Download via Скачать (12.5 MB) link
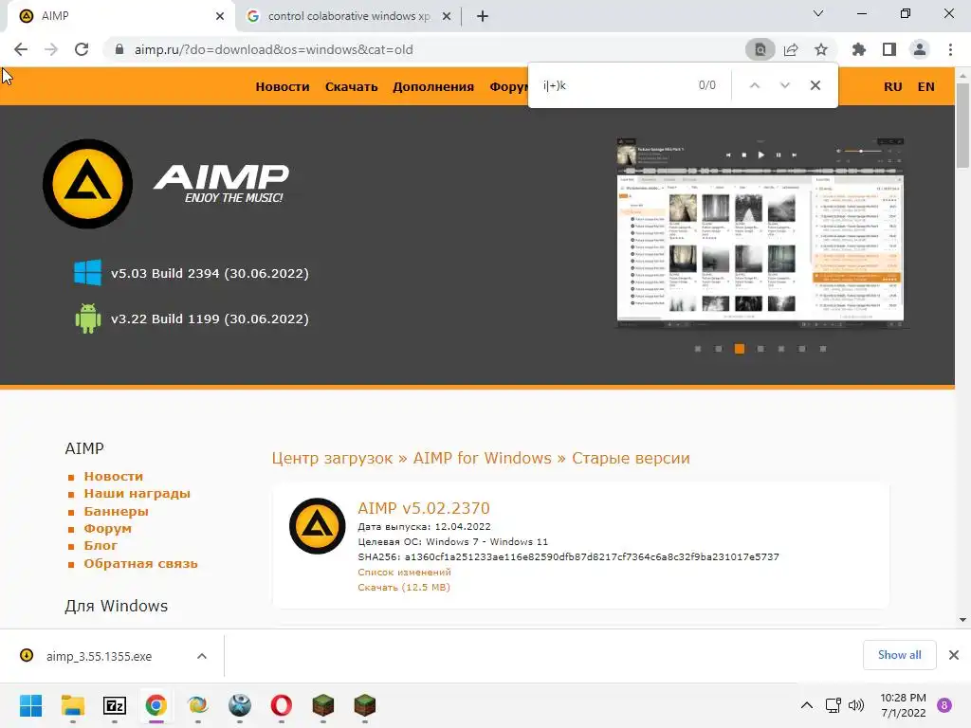The width and height of the screenshot is (971, 728). click(x=404, y=588)
